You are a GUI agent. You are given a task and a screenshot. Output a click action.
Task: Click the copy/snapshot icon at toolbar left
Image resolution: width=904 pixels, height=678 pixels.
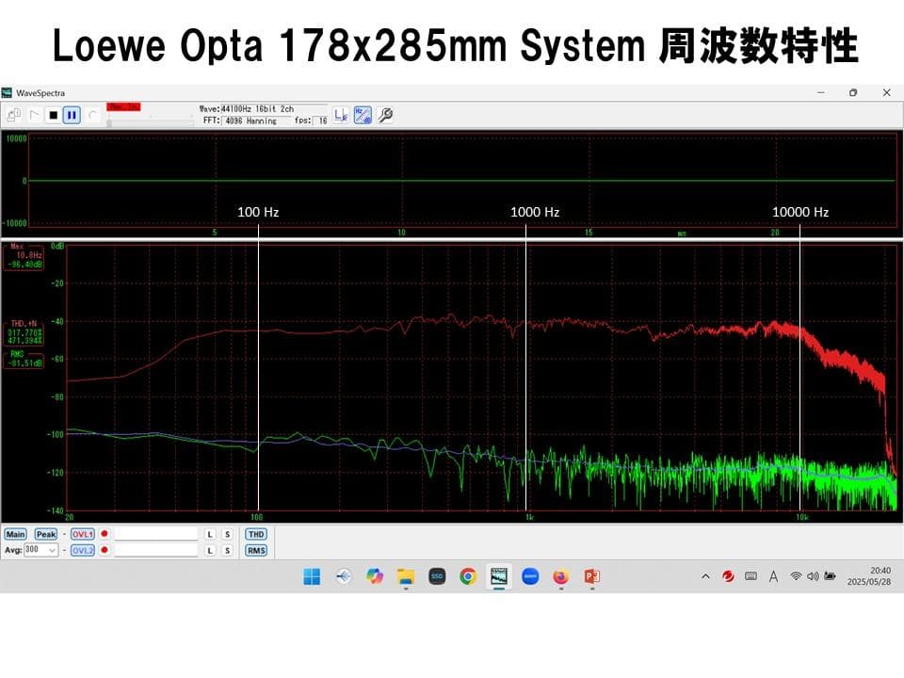click(13, 112)
